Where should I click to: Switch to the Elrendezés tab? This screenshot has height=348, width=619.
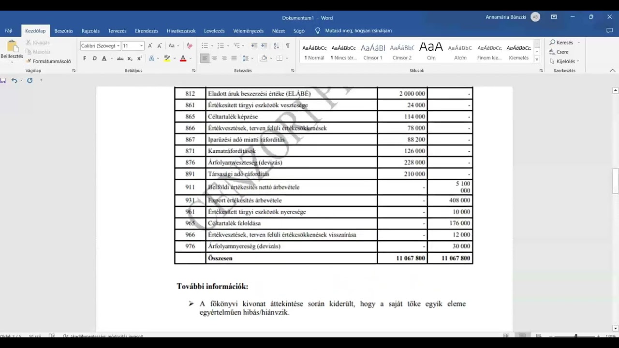click(x=147, y=30)
